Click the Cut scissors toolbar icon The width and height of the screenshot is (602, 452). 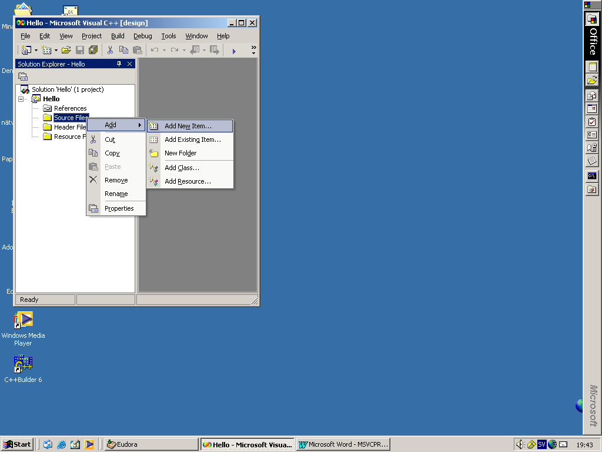coord(110,50)
